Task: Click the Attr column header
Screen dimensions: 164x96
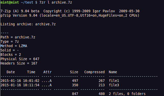Action: [48, 72]
